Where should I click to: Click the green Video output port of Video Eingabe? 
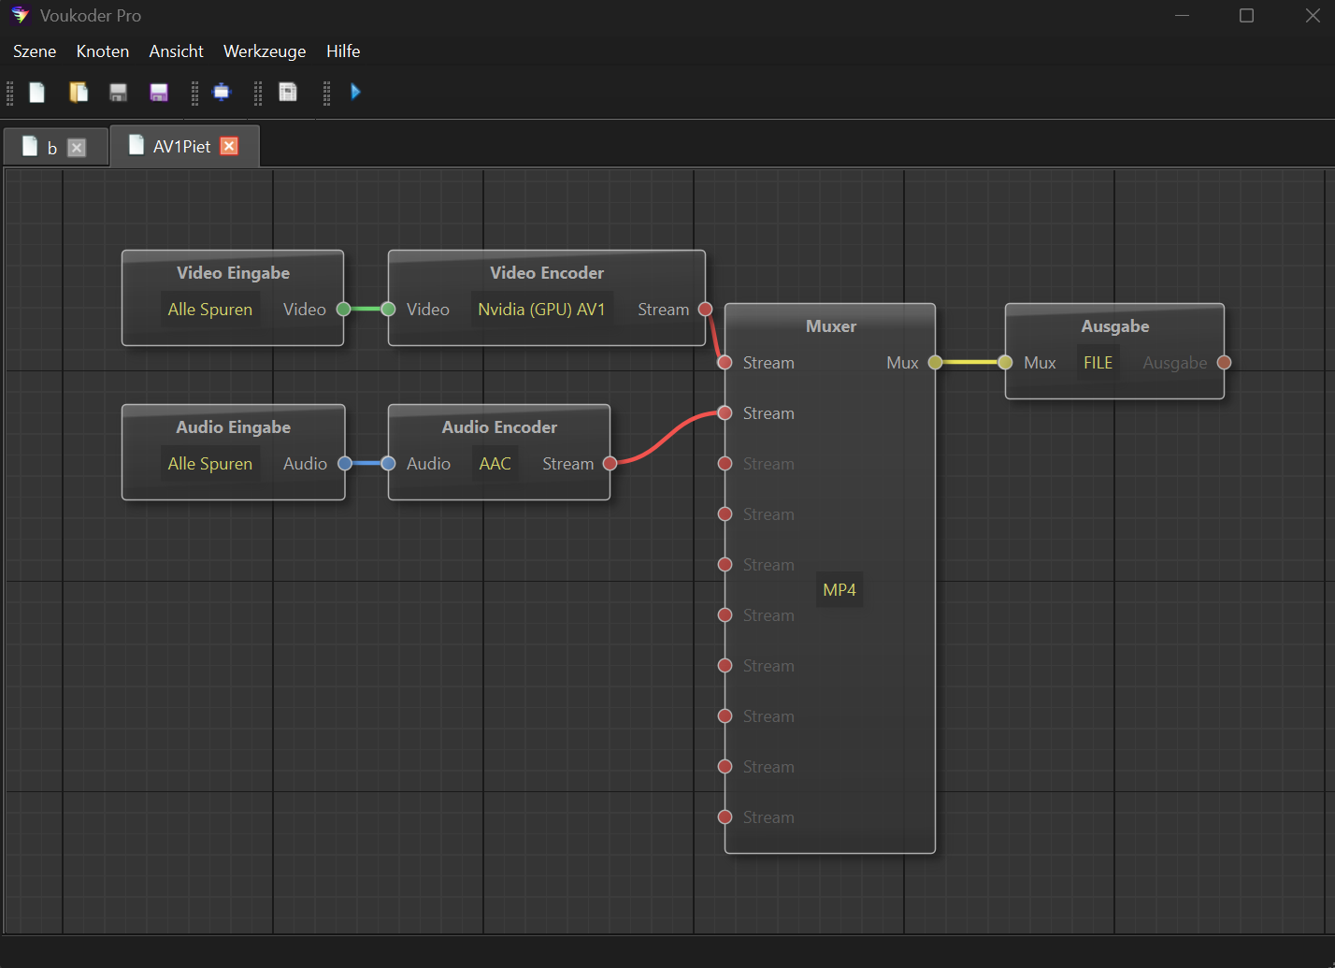pyautogui.click(x=344, y=310)
